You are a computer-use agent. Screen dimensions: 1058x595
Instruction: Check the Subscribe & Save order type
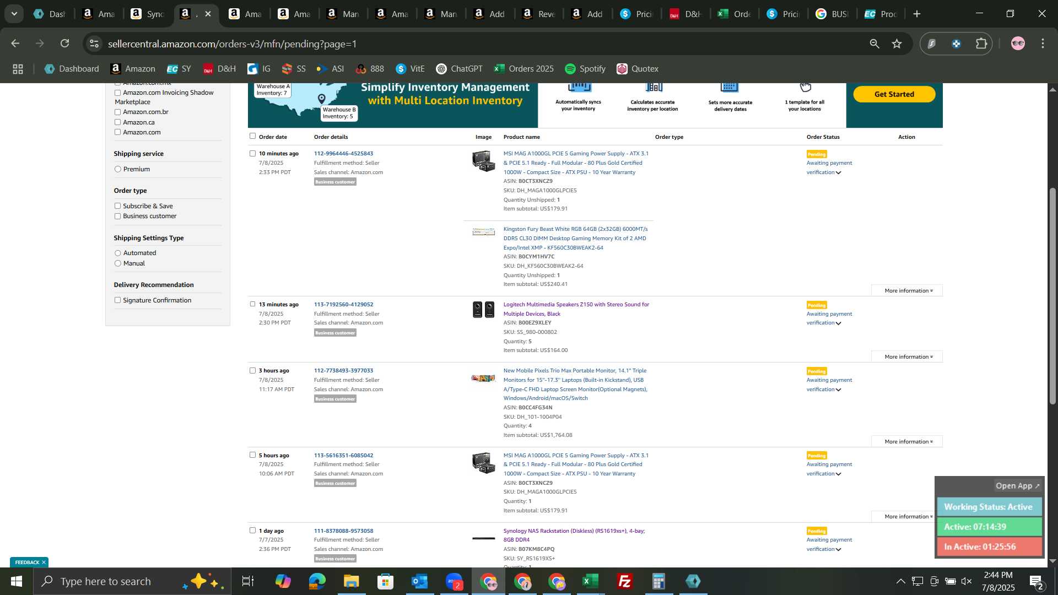click(x=117, y=206)
